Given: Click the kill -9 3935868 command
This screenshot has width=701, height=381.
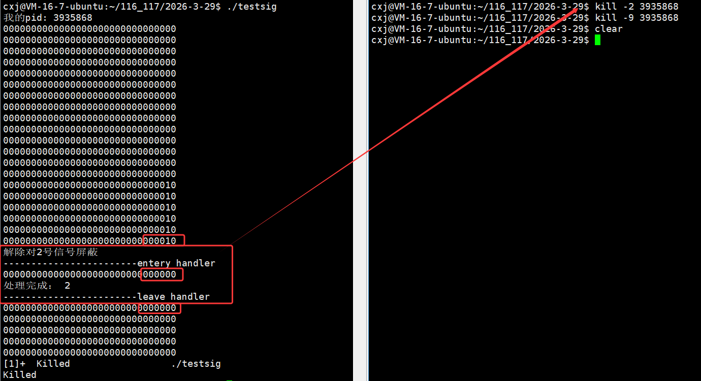Looking at the screenshot, I should (636, 18).
